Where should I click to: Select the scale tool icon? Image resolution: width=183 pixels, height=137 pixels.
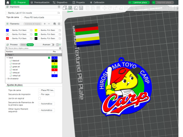point(115,8)
